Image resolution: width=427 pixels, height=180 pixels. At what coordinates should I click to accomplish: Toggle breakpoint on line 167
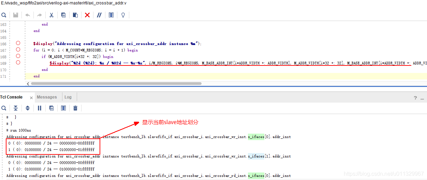[18, 49]
